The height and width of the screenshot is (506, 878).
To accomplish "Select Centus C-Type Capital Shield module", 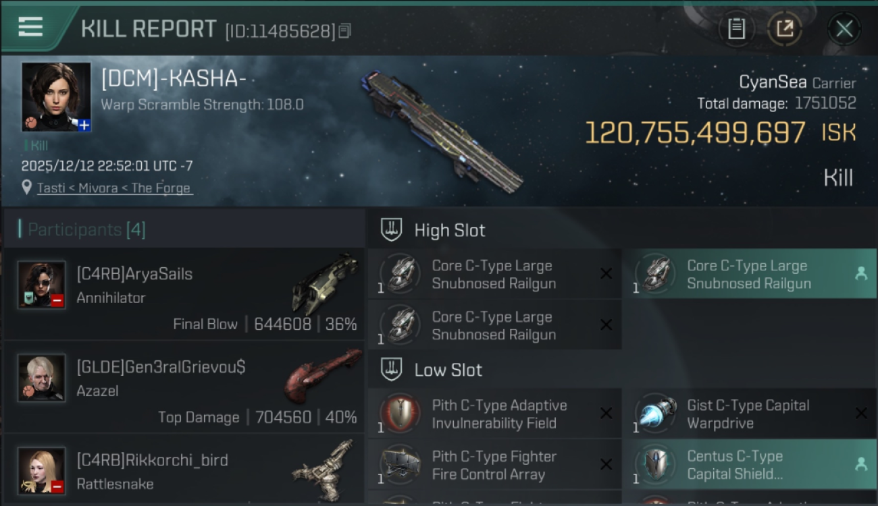I will (x=749, y=465).
